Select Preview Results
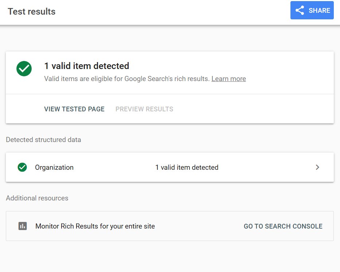The image size is (340, 272). pos(144,109)
